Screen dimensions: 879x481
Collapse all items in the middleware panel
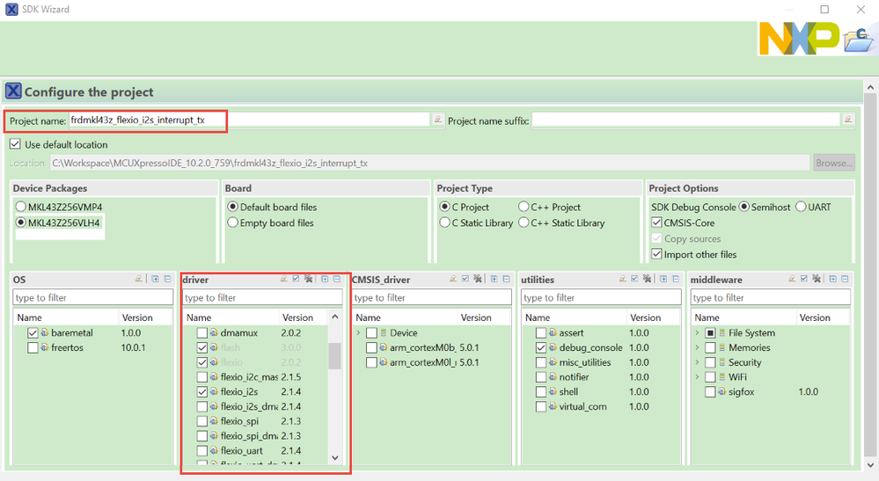(x=845, y=278)
